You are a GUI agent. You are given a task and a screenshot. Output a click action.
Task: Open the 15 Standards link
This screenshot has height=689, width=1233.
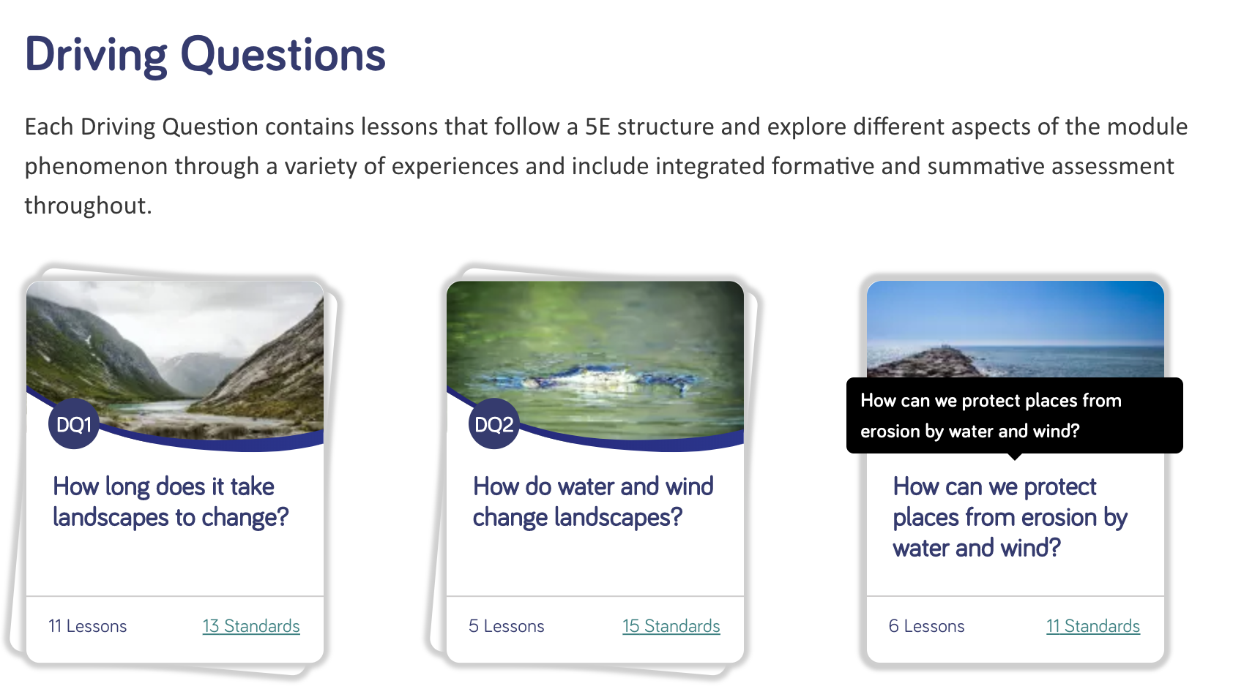click(x=671, y=626)
